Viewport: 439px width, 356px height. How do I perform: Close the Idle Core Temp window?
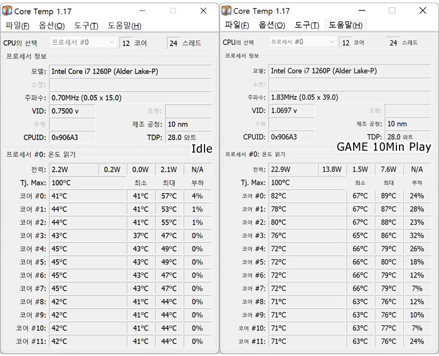tap(203, 11)
